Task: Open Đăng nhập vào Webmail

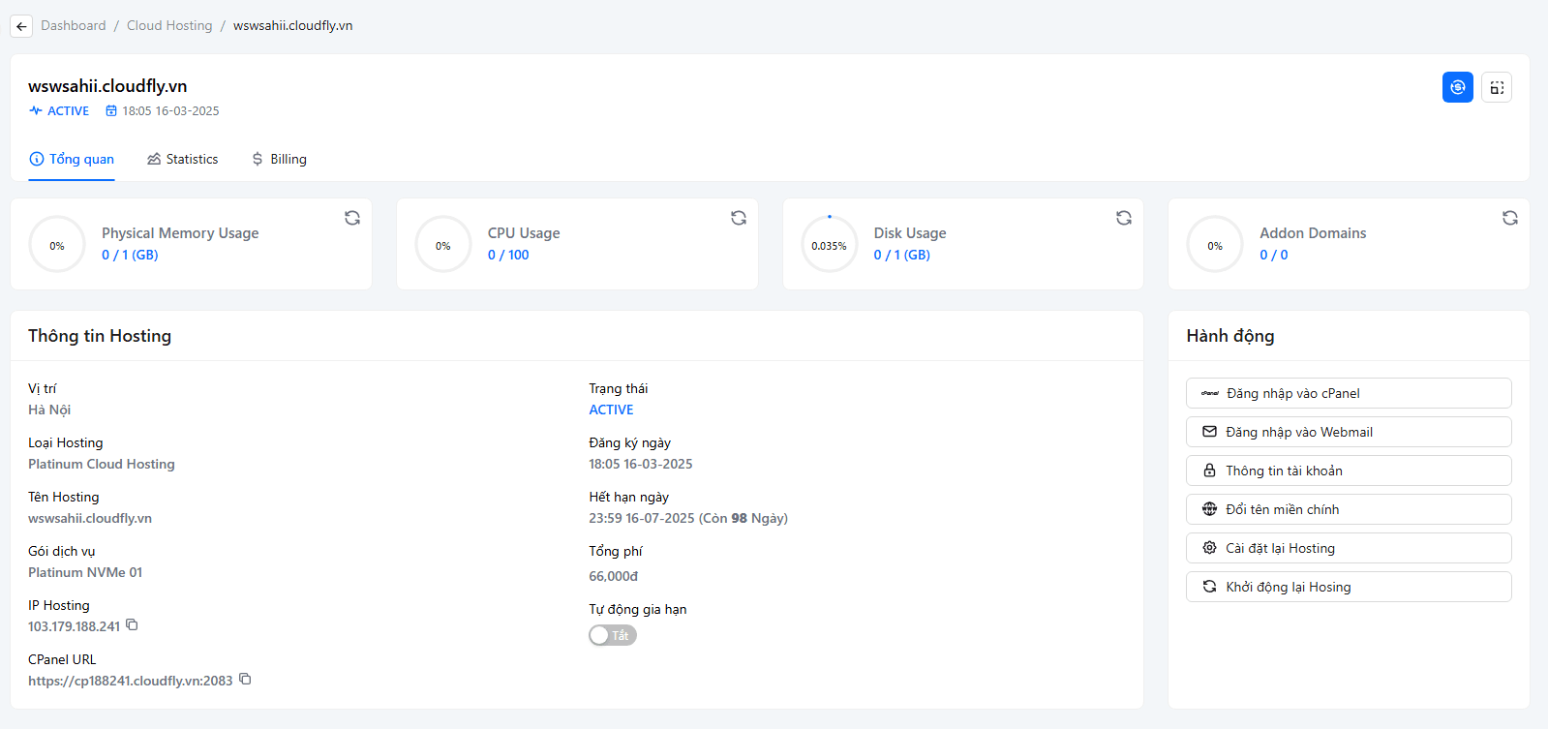Action: point(1348,432)
